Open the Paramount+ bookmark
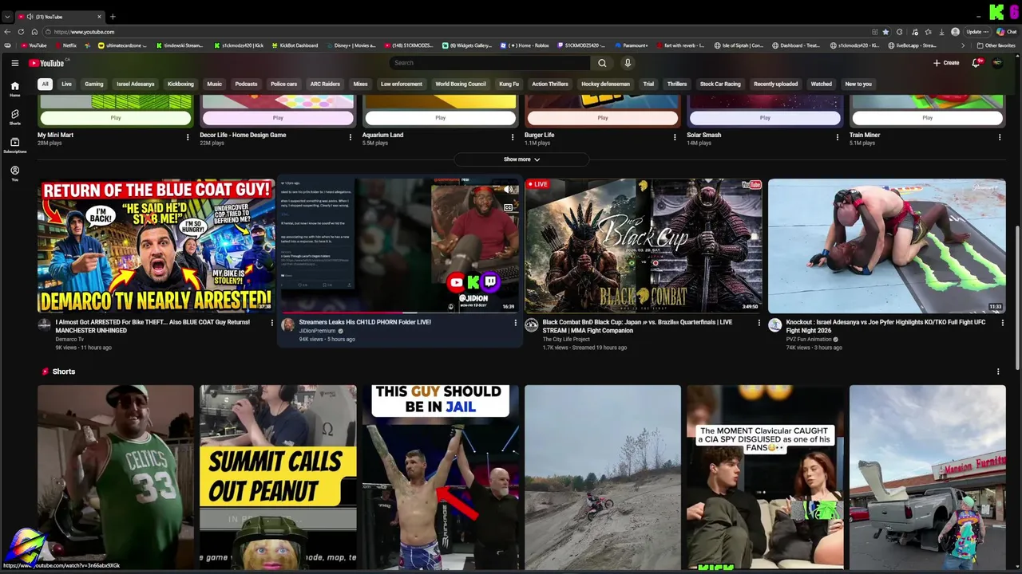Viewport: 1022px width, 574px height. coord(632,45)
